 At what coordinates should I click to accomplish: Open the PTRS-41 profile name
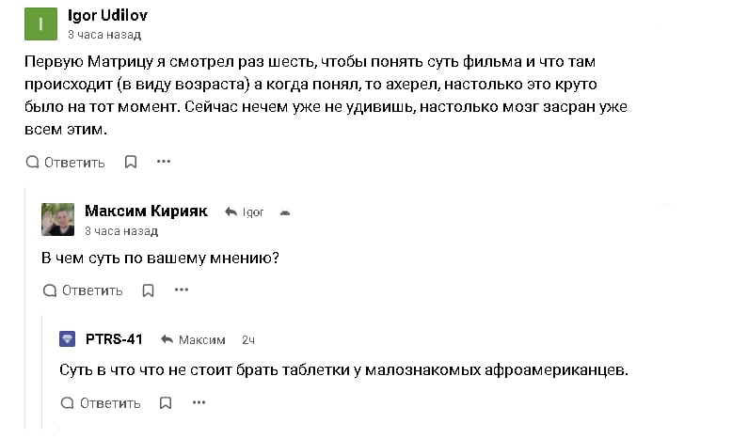114,339
